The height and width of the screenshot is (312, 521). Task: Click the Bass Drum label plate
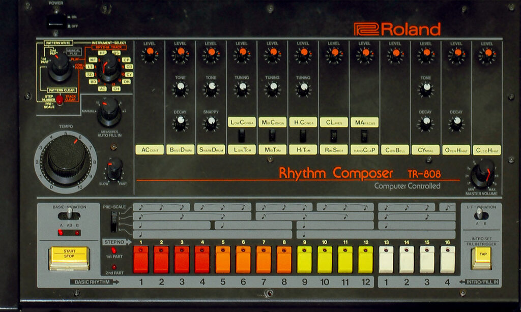[x=181, y=150]
